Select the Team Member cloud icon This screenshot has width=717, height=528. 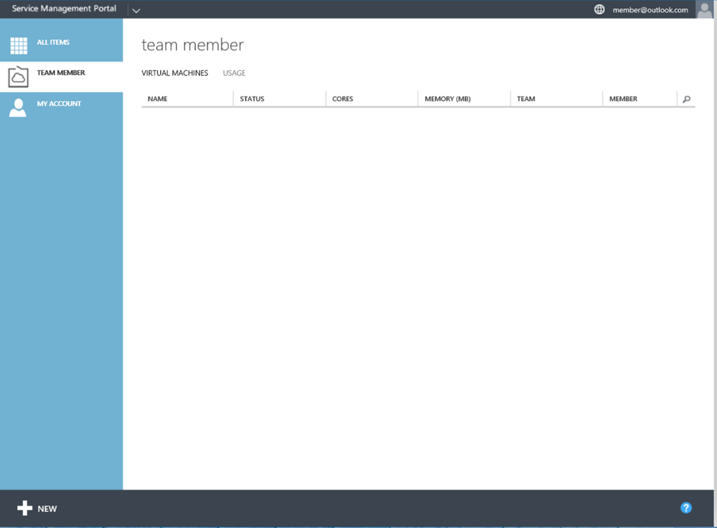pyautogui.click(x=19, y=77)
